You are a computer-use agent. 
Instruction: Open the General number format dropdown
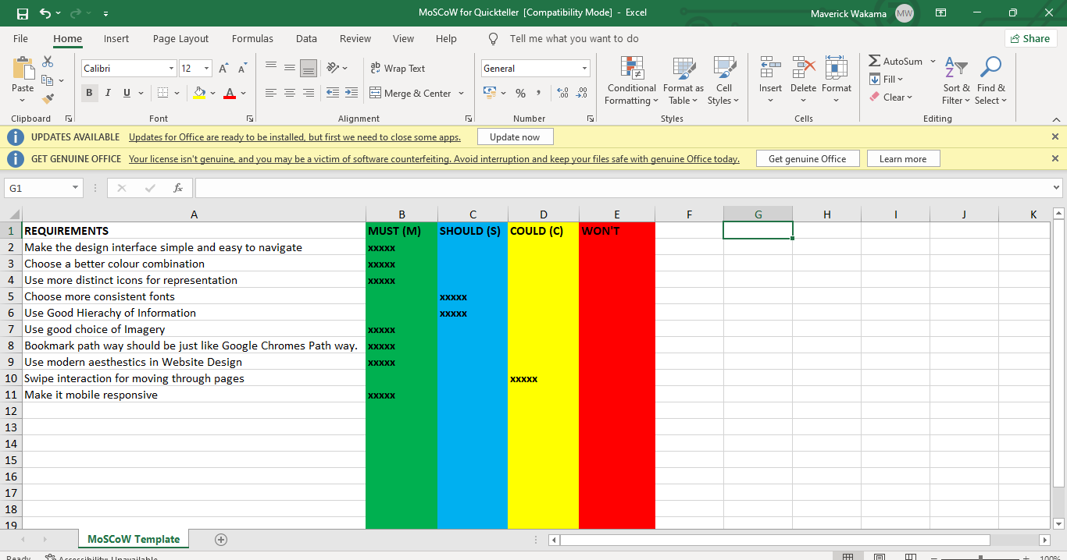pyautogui.click(x=584, y=69)
